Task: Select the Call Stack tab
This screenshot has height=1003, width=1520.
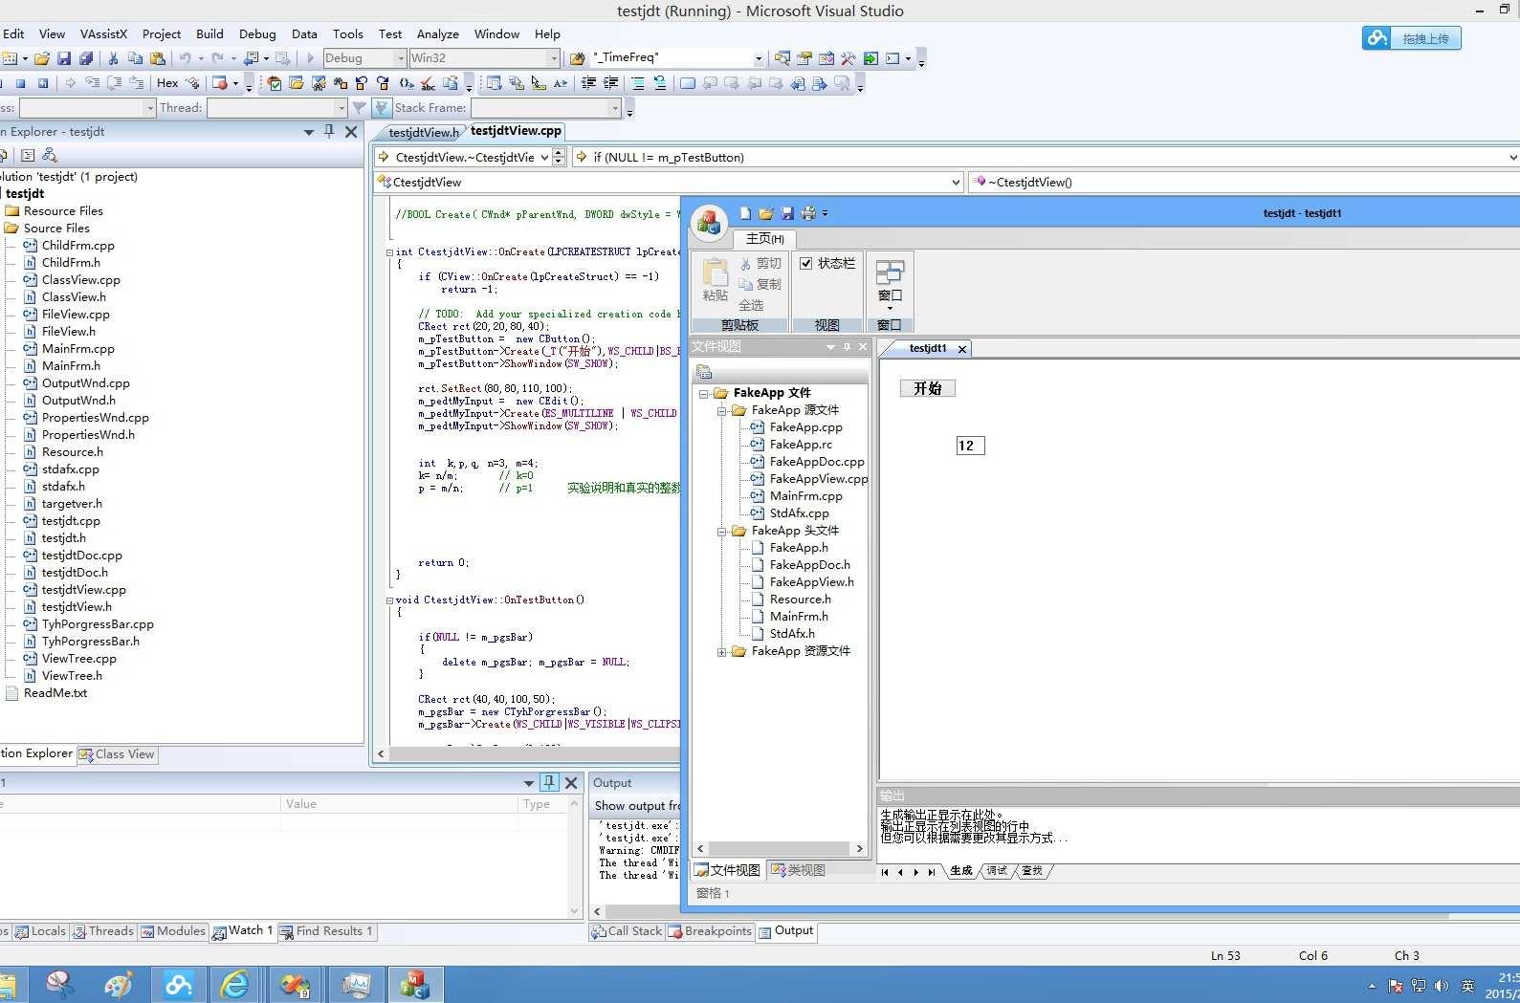Action: pos(627,931)
